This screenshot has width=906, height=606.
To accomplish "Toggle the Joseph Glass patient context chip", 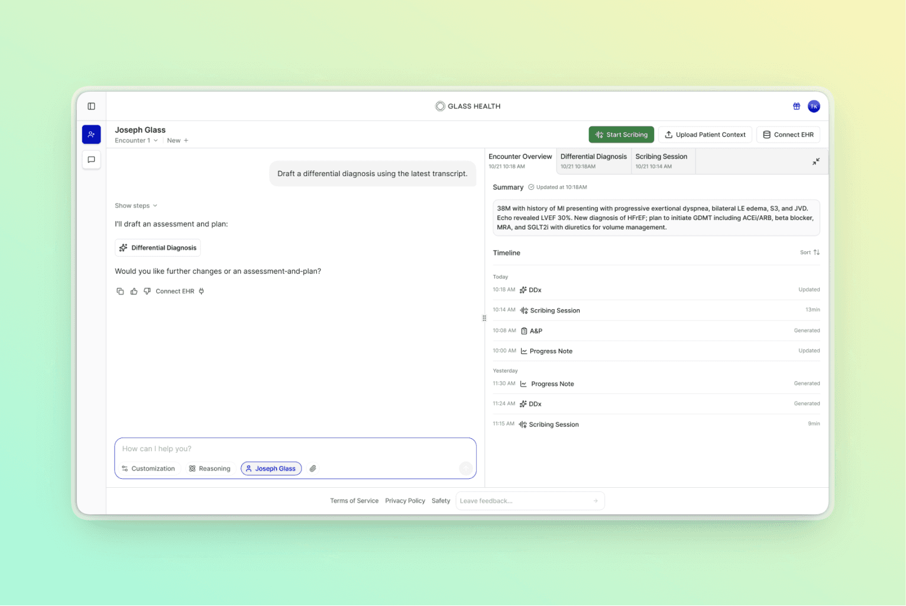I will (x=271, y=469).
